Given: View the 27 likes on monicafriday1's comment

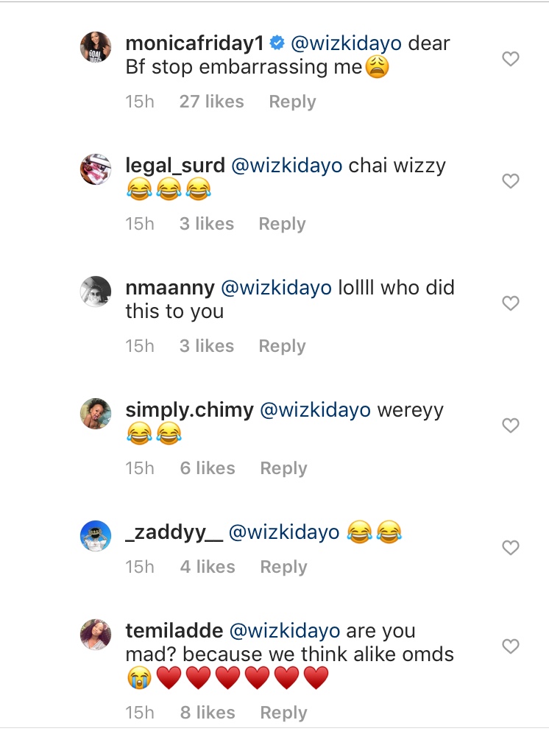Looking at the screenshot, I should click(211, 102).
